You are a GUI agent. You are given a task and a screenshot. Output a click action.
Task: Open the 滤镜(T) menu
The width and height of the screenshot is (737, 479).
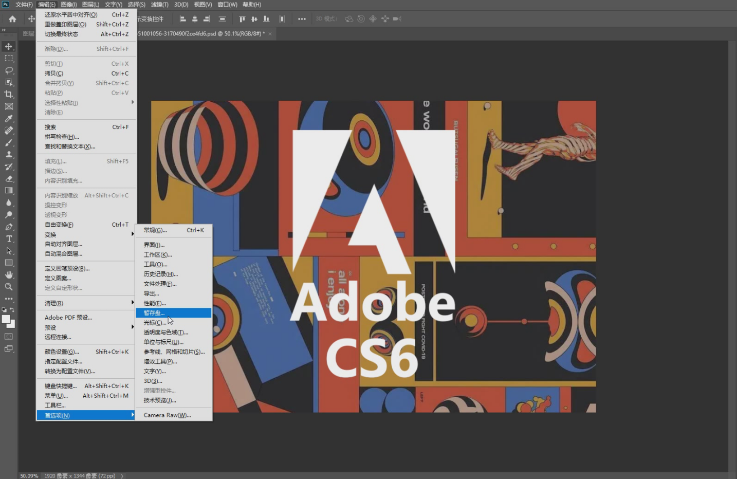pyautogui.click(x=159, y=5)
